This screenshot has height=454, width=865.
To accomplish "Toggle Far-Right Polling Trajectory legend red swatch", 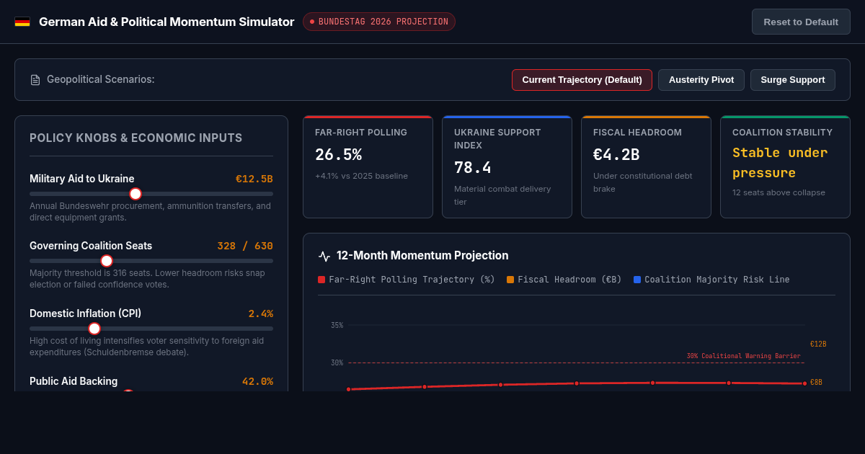I will pyautogui.click(x=321, y=280).
